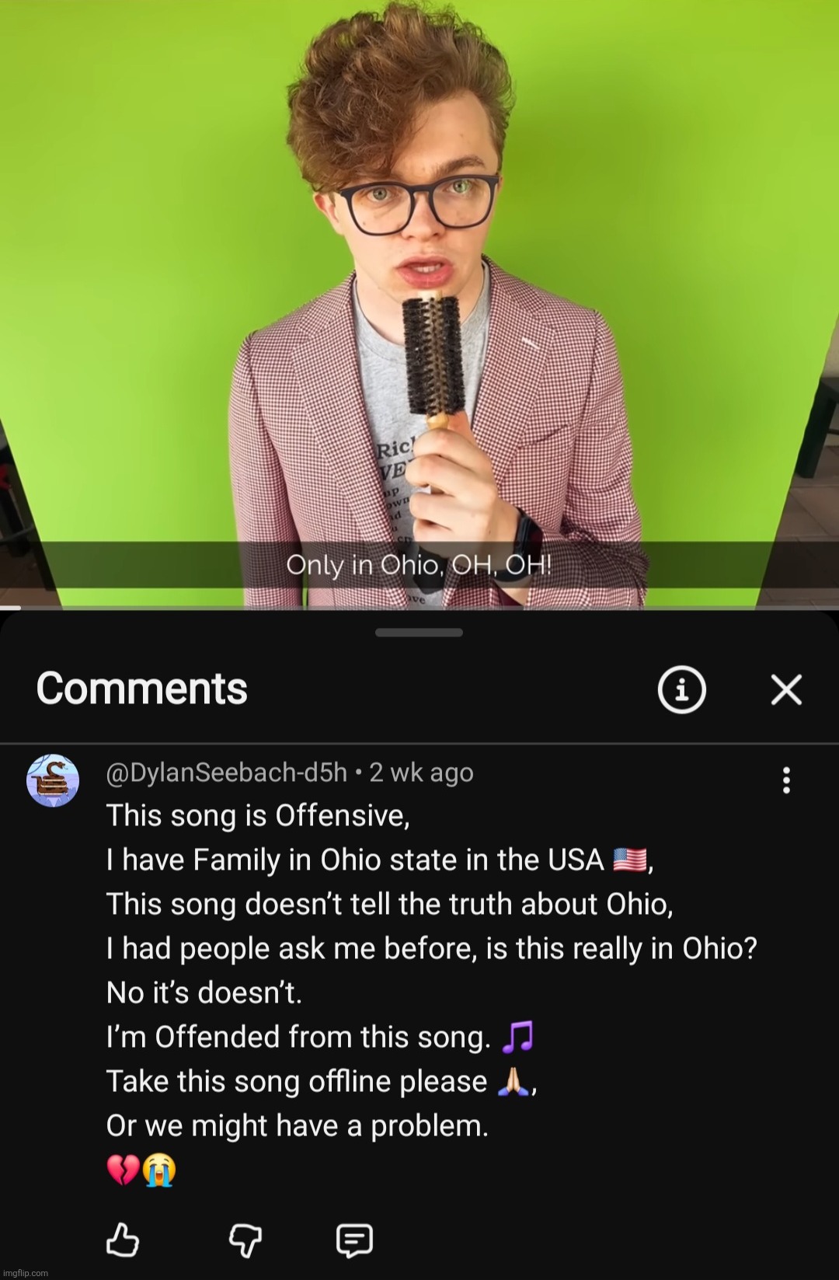Dislike the comment with thumbs down icon
Image resolution: width=839 pixels, height=1280 pixels.
point(245,1240)
